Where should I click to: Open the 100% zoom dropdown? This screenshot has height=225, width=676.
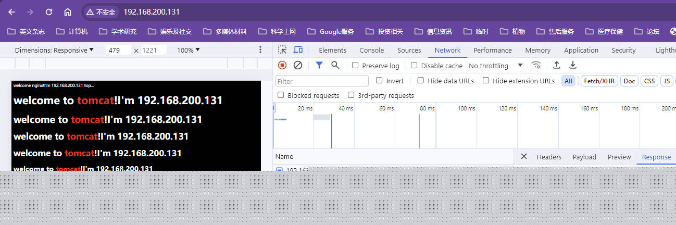coord(188,50)
